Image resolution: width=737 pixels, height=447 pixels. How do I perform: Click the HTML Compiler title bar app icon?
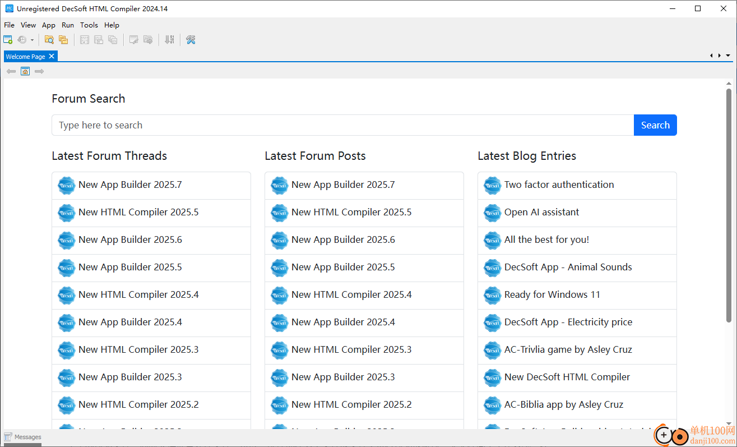(10, 8)
